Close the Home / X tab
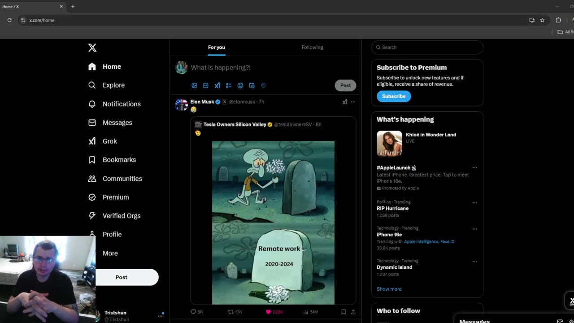 [61, 6]
